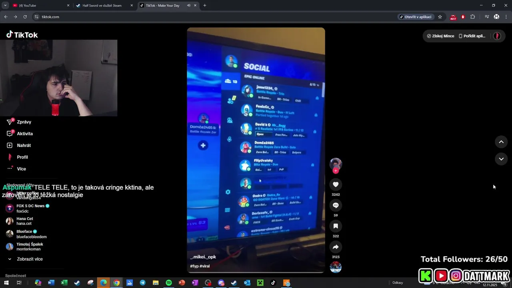The width and height of the screenshot is (512, 288).
Task: Select Nahrát upload in sidebar
Action: (x=24, y=145)
